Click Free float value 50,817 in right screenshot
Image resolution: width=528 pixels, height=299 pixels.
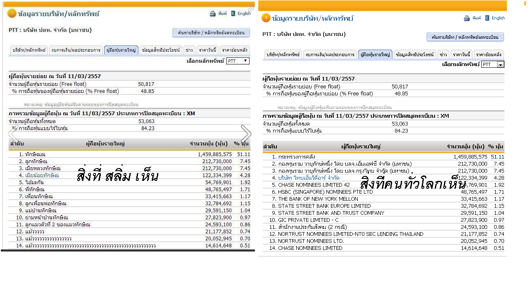400,86
